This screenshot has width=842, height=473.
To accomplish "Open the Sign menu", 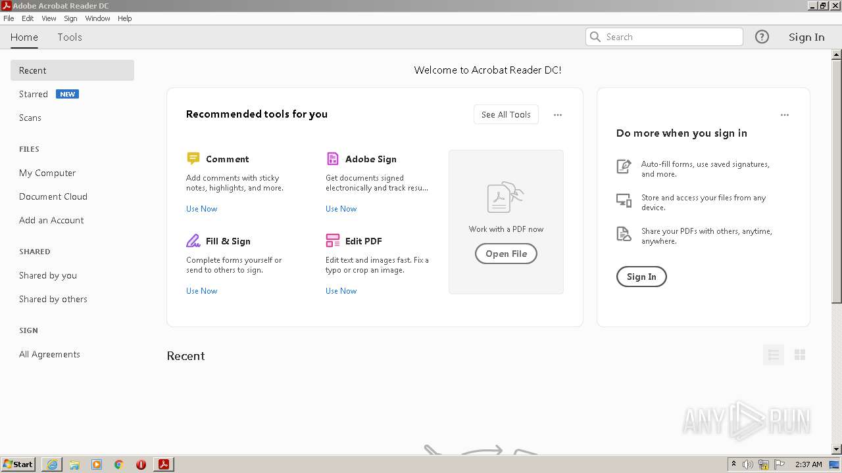I will (x=70, y=18).
